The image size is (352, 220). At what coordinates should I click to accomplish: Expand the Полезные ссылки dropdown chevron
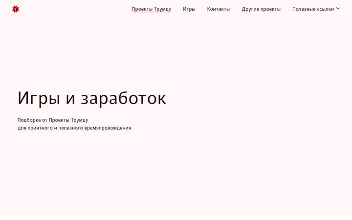click(x=338, y=8)
